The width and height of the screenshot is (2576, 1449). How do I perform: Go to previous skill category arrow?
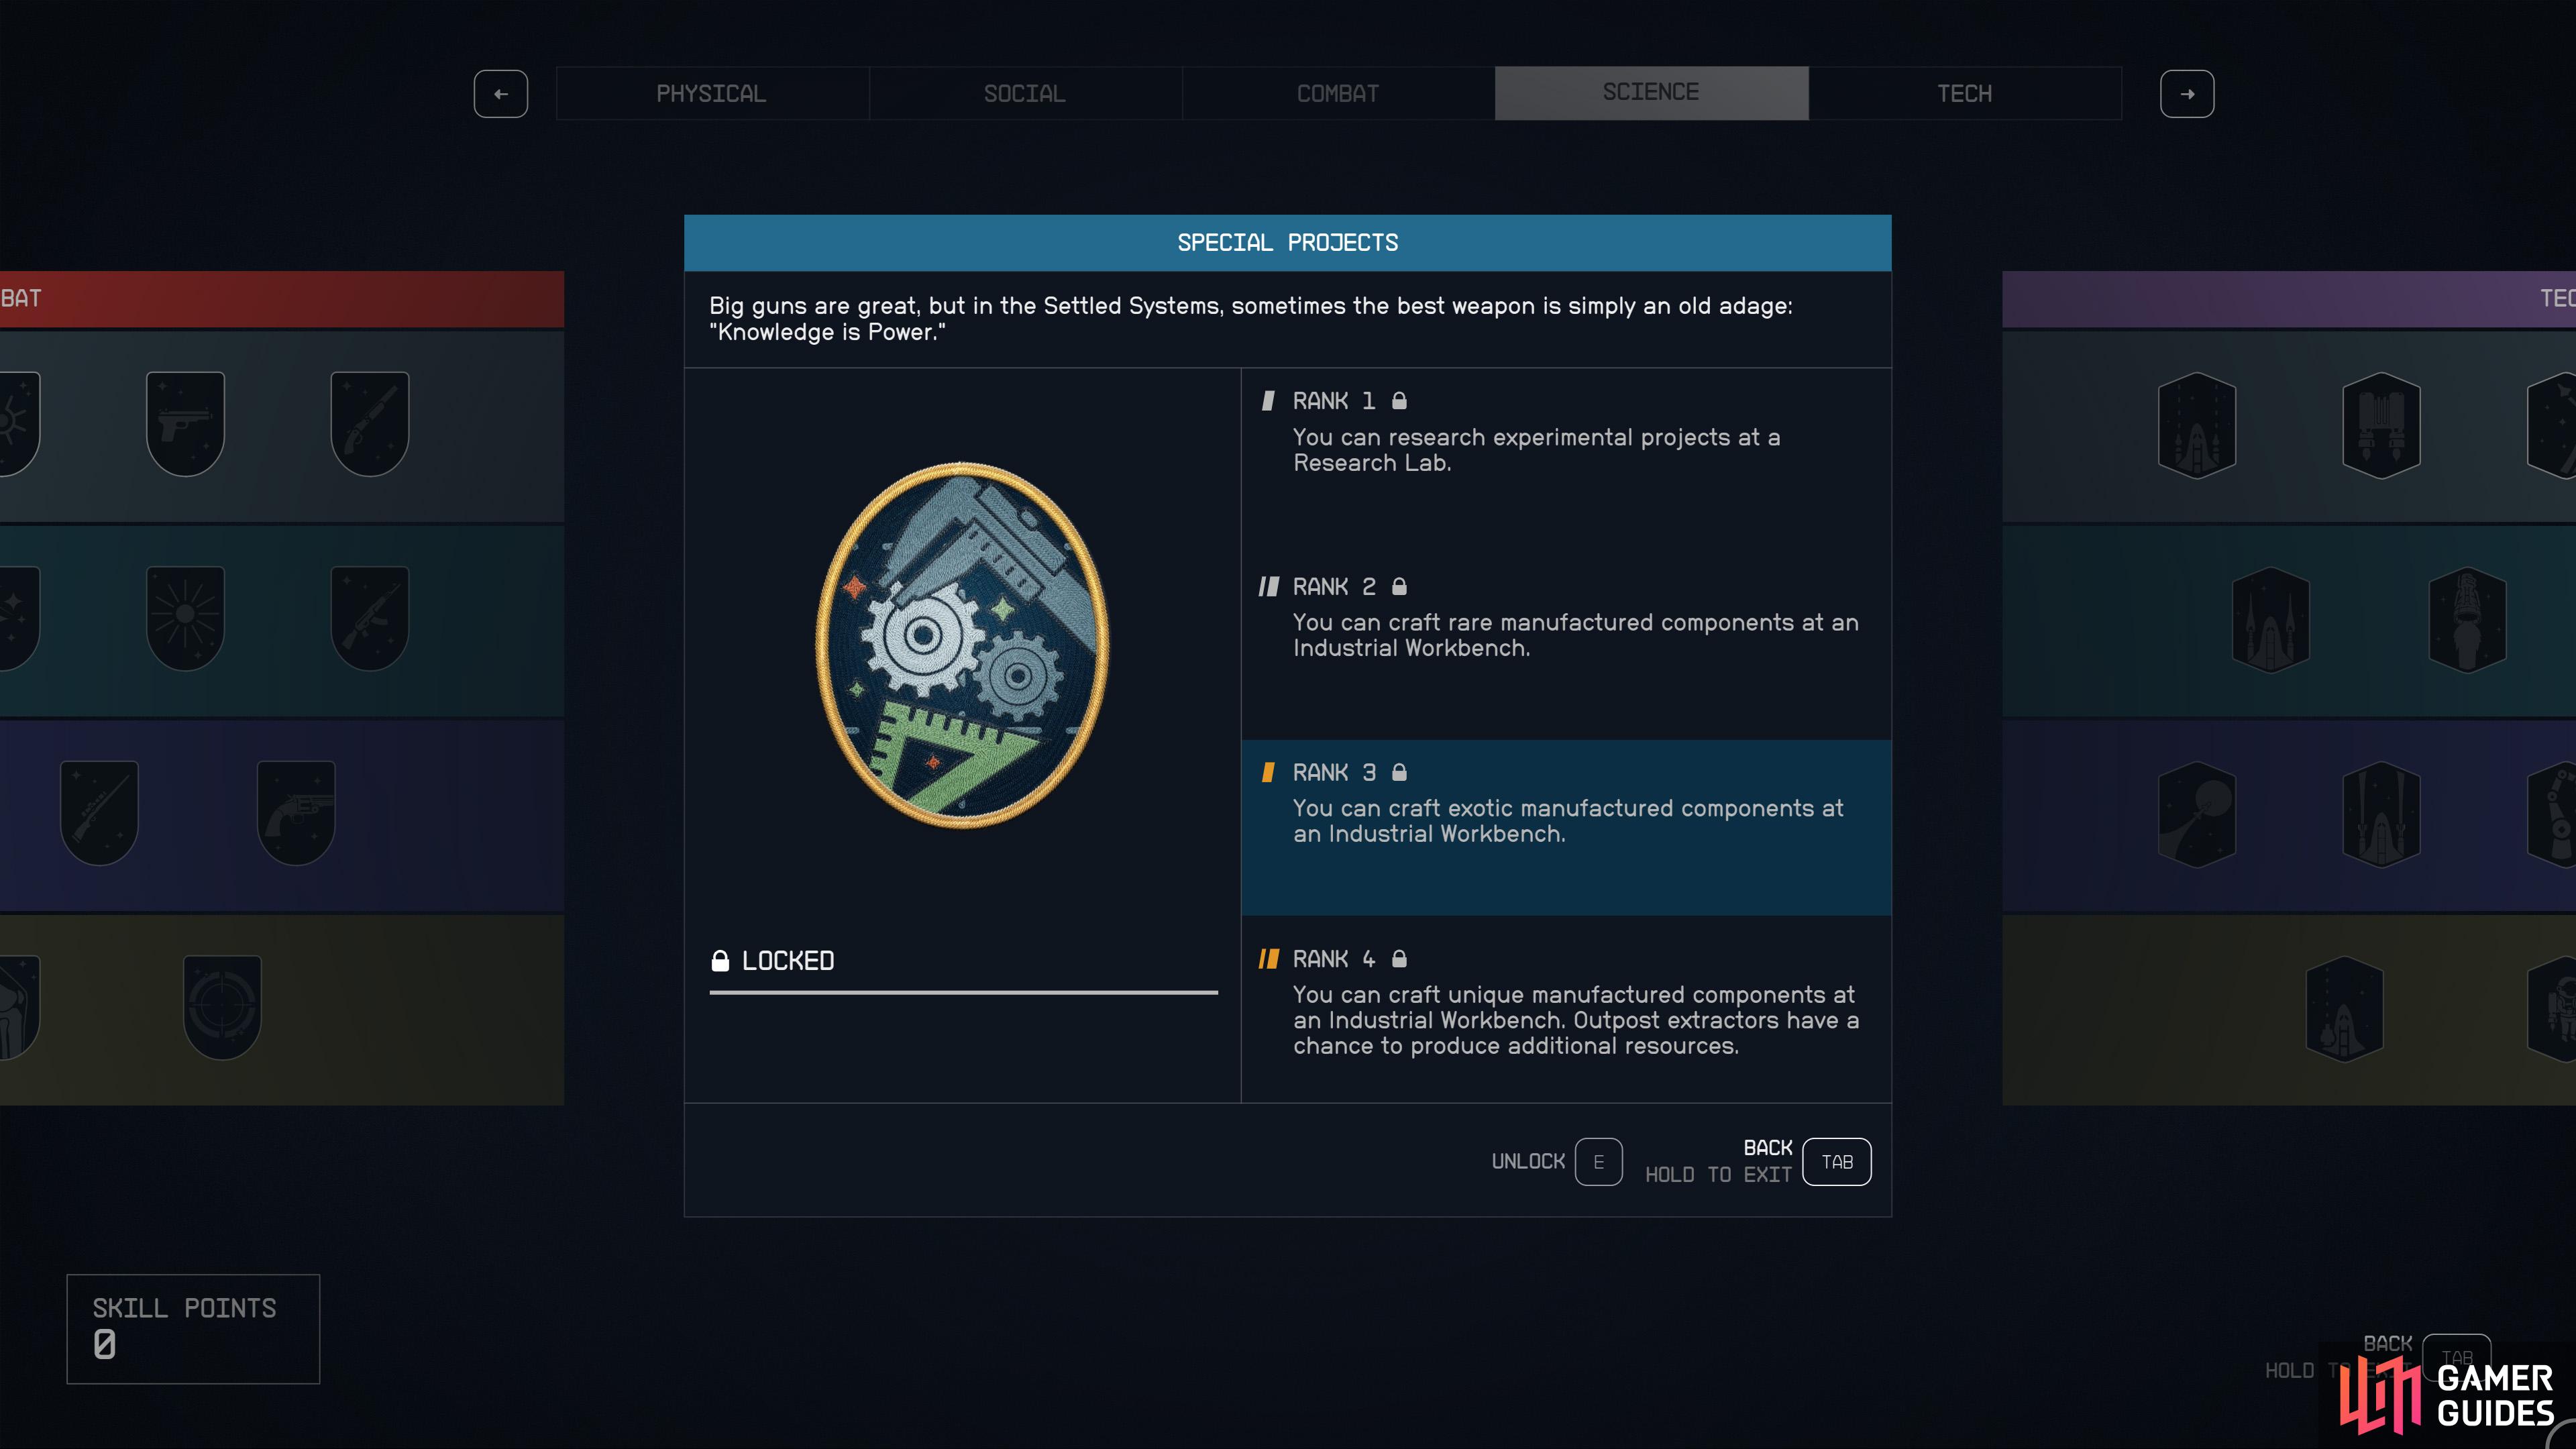click(501, 94)
